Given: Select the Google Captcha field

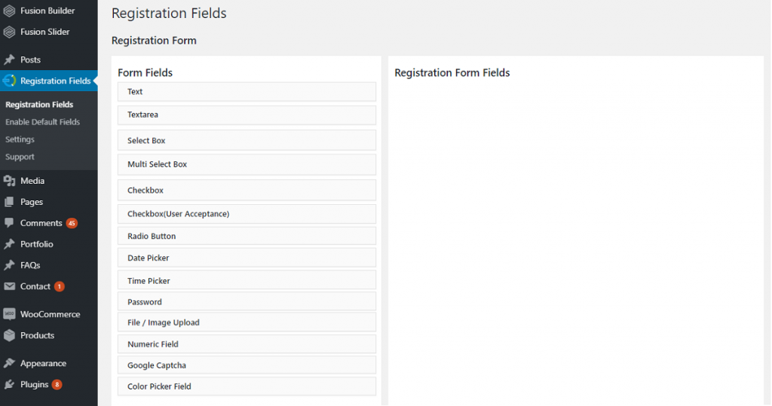Looking at the screenshot, I should 247,365.
